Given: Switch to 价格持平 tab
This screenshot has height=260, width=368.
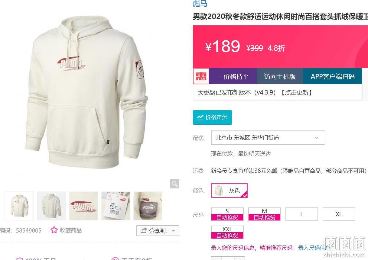Looking at the screenshot, I should click(x=233, y=76).
